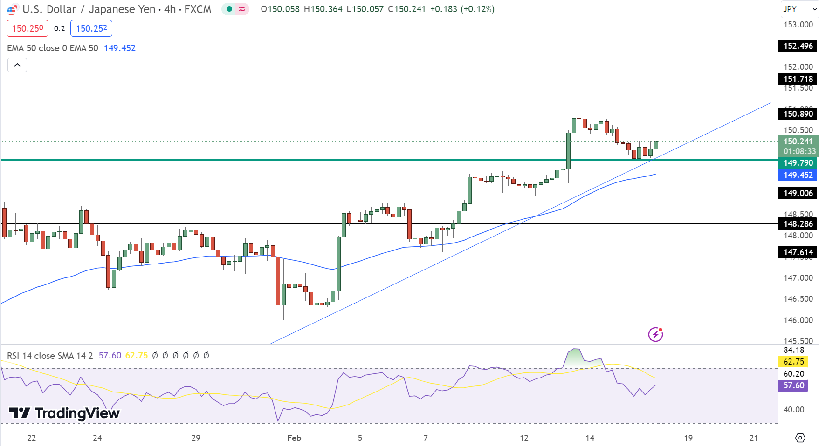This screenshot has width=819, height=446.
Task: Click the green market status dot
Action: [x=229, y=9]
